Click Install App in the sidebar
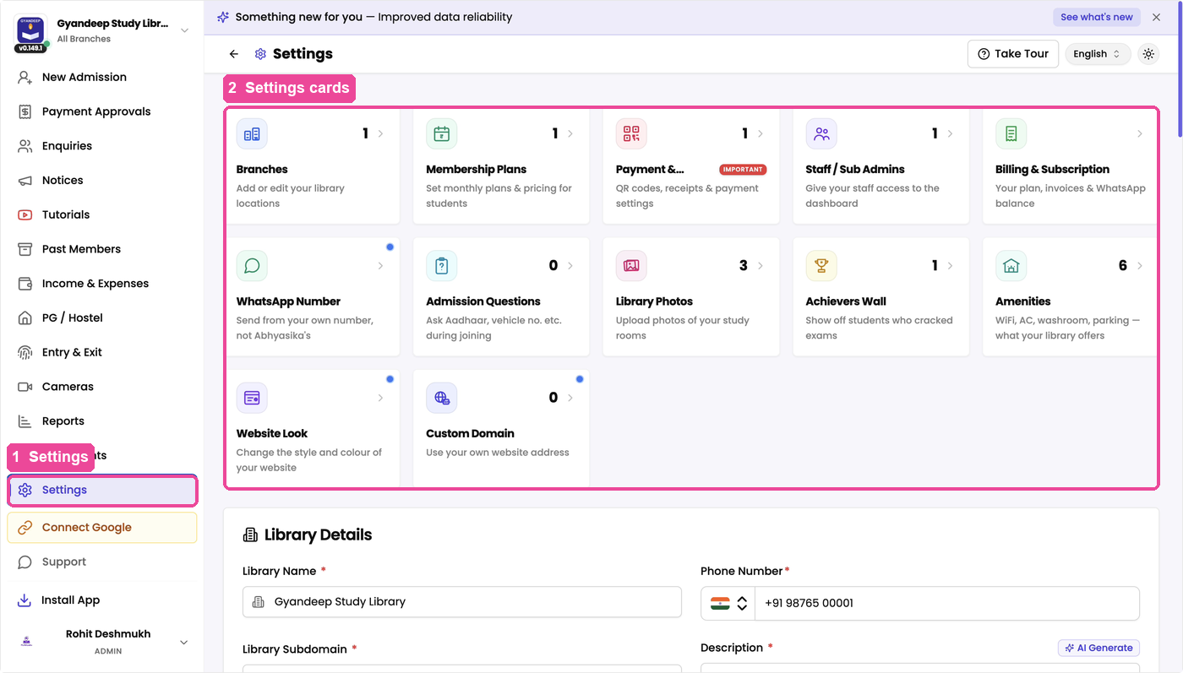The height and width of the screenshot is (673, 1183). [102, 600]
